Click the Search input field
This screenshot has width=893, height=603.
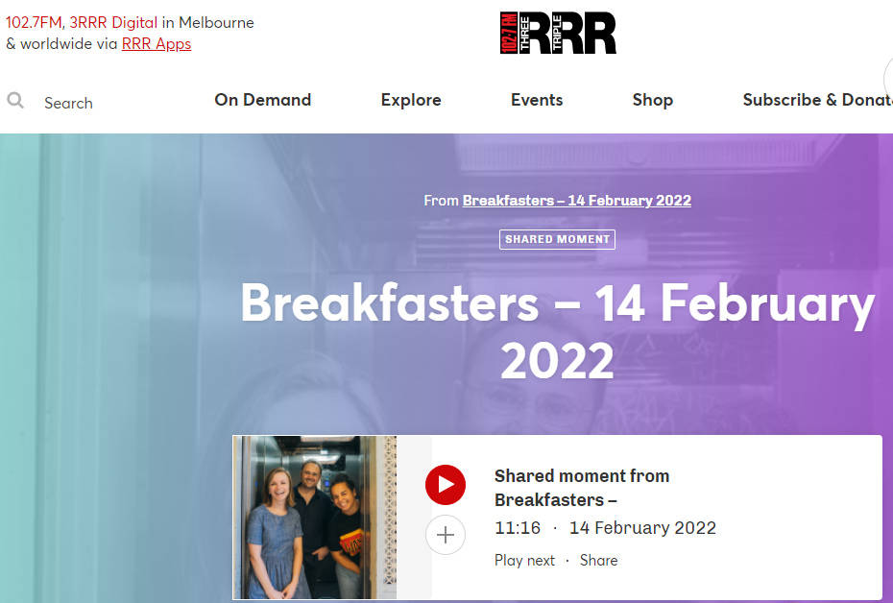[67, 103]
